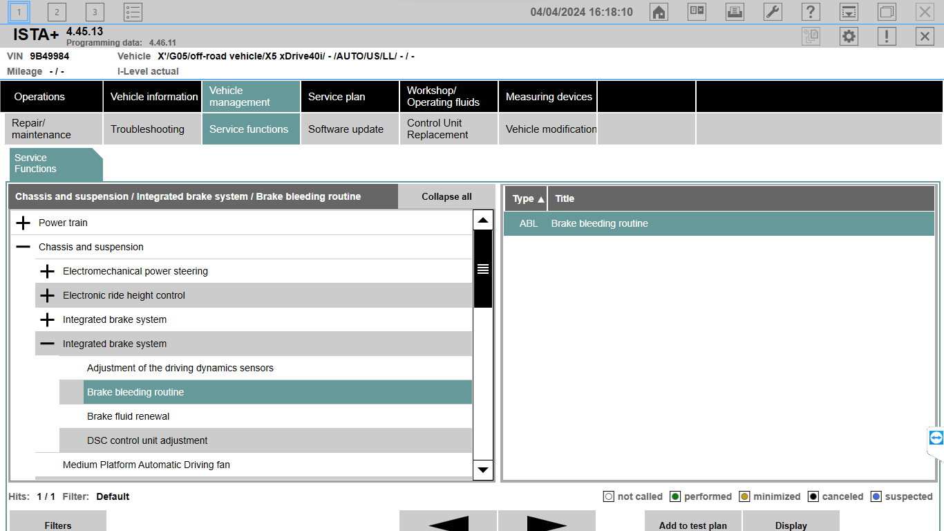This screenshot has height=531, width=944.
Task: Click the Collapse all button
Action: tap(446, 196)
